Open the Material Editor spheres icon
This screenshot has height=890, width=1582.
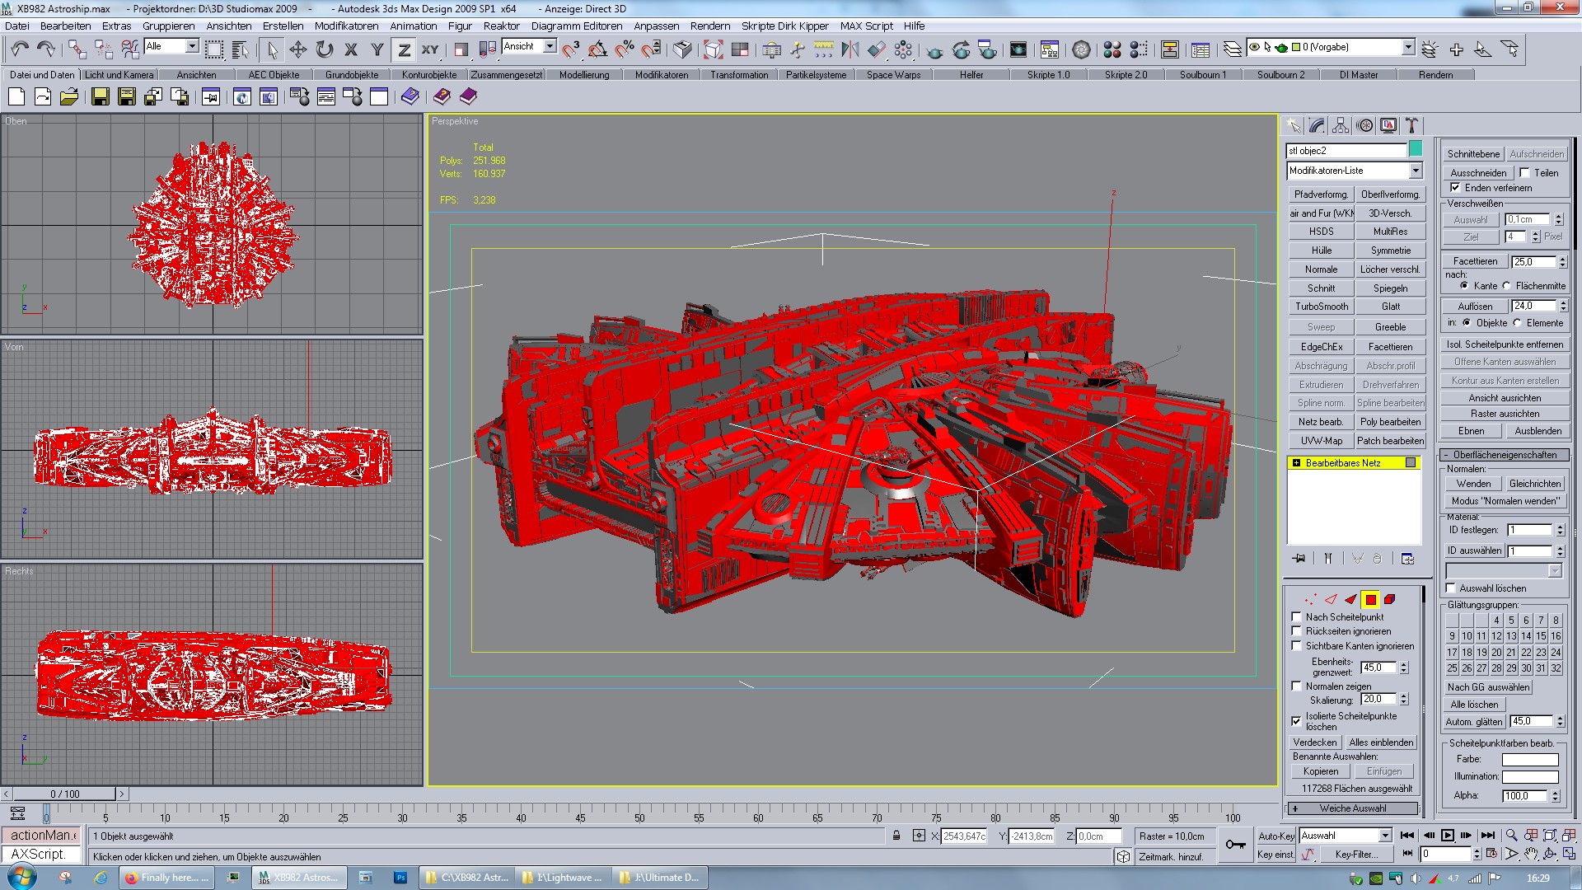(1112, 49)
